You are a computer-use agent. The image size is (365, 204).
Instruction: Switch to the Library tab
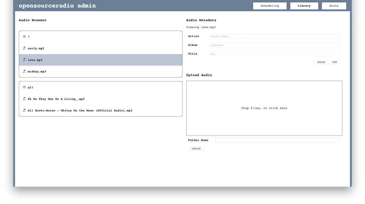304,6
